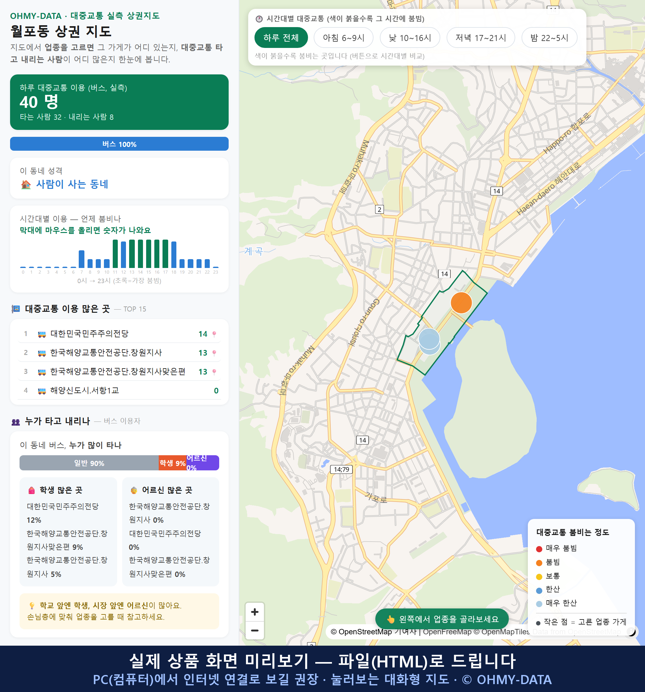Click the student icon by 학생 많은 곳
The width and height of the screenshot is (645, 692).
click(31, 490)
